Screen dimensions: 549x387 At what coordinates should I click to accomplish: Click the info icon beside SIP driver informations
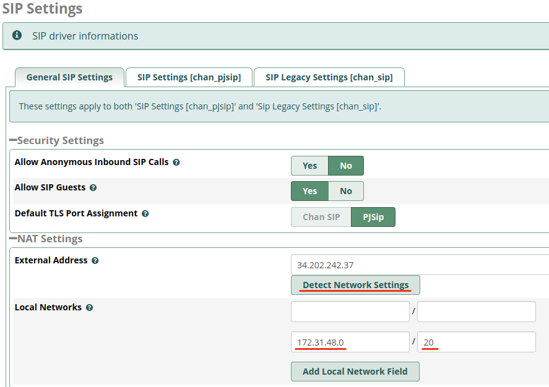tap(17, 36)
